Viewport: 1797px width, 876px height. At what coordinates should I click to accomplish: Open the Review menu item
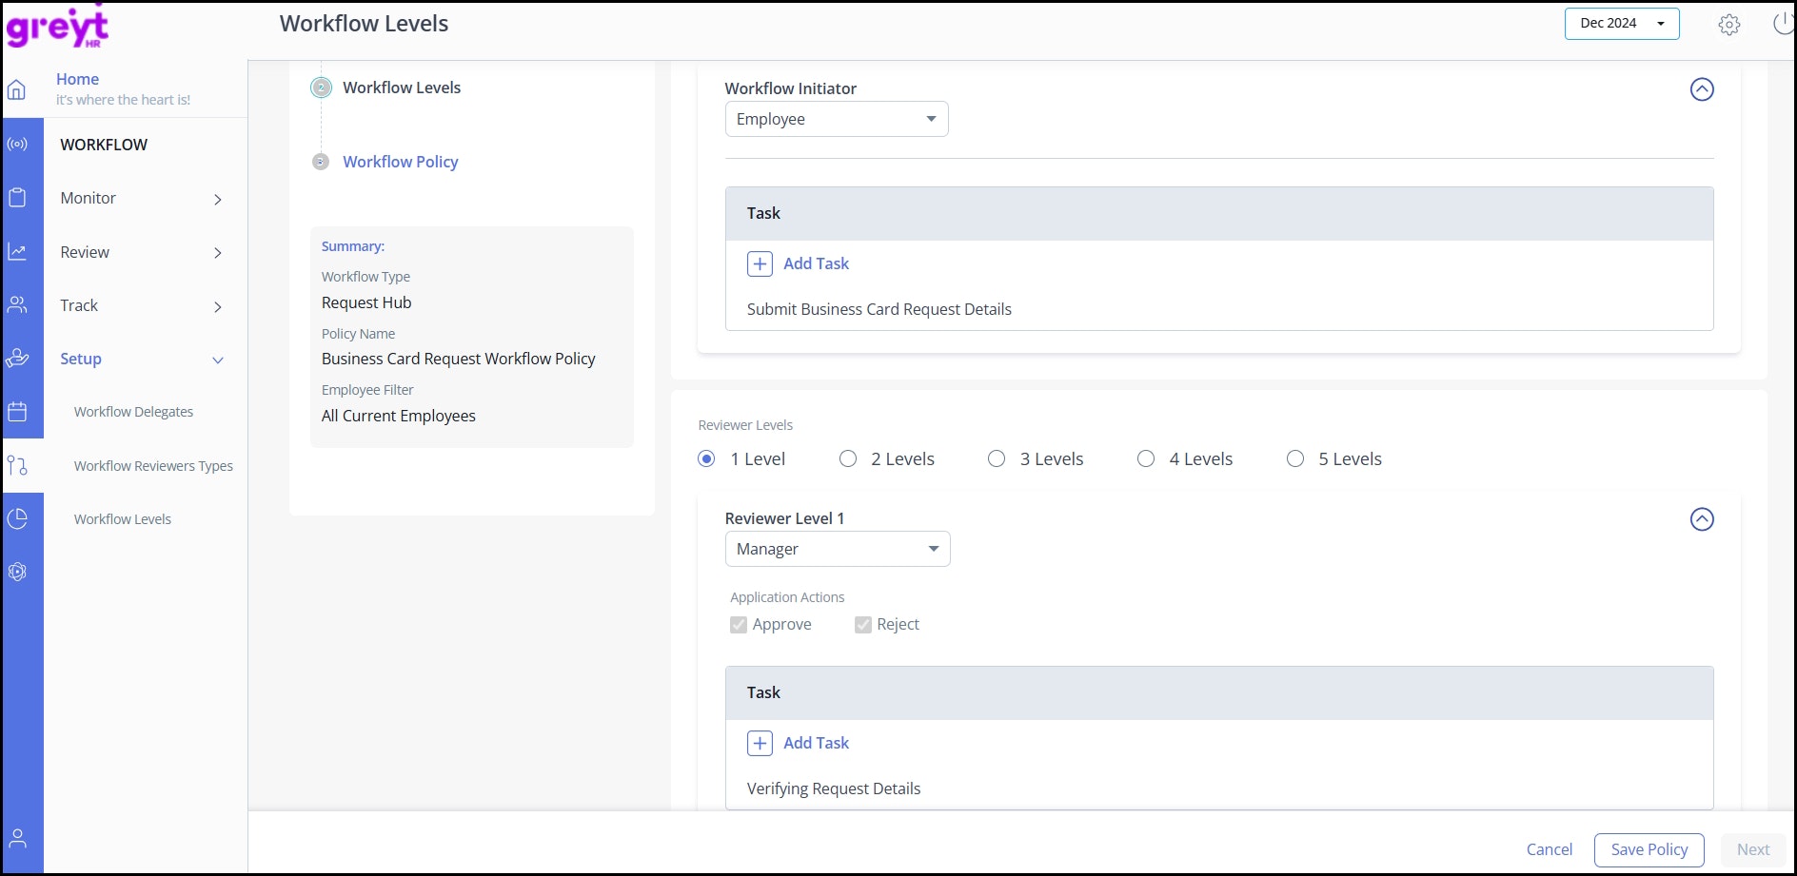pos(85,252)
